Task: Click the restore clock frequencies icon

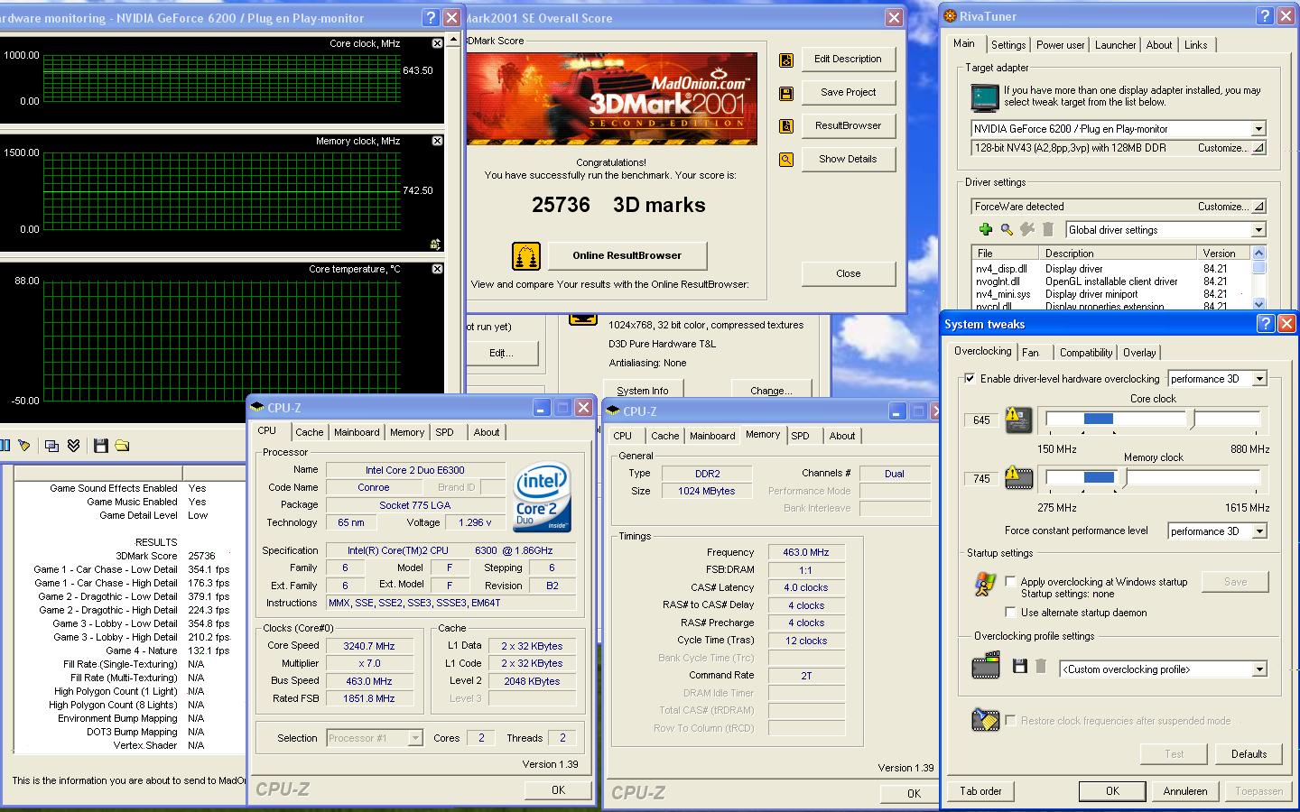Action: tap(985, 720)
